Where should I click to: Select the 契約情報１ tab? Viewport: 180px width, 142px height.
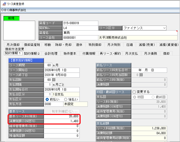pos(13,53)
